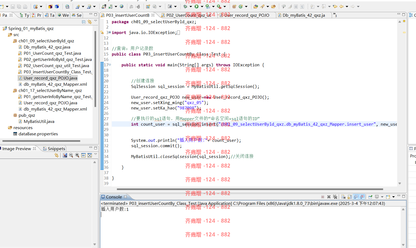Click Remove Launch X icon in Console
The width and height of the screenshot is (416, 248).
[329, 197]
